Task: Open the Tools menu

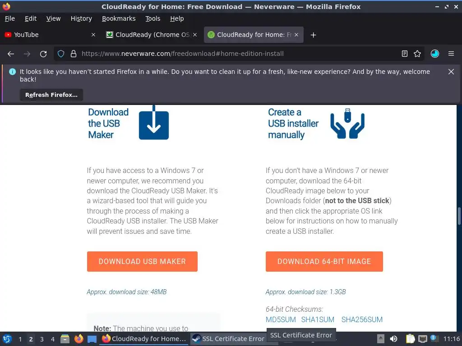Action: tap(152, 18)
